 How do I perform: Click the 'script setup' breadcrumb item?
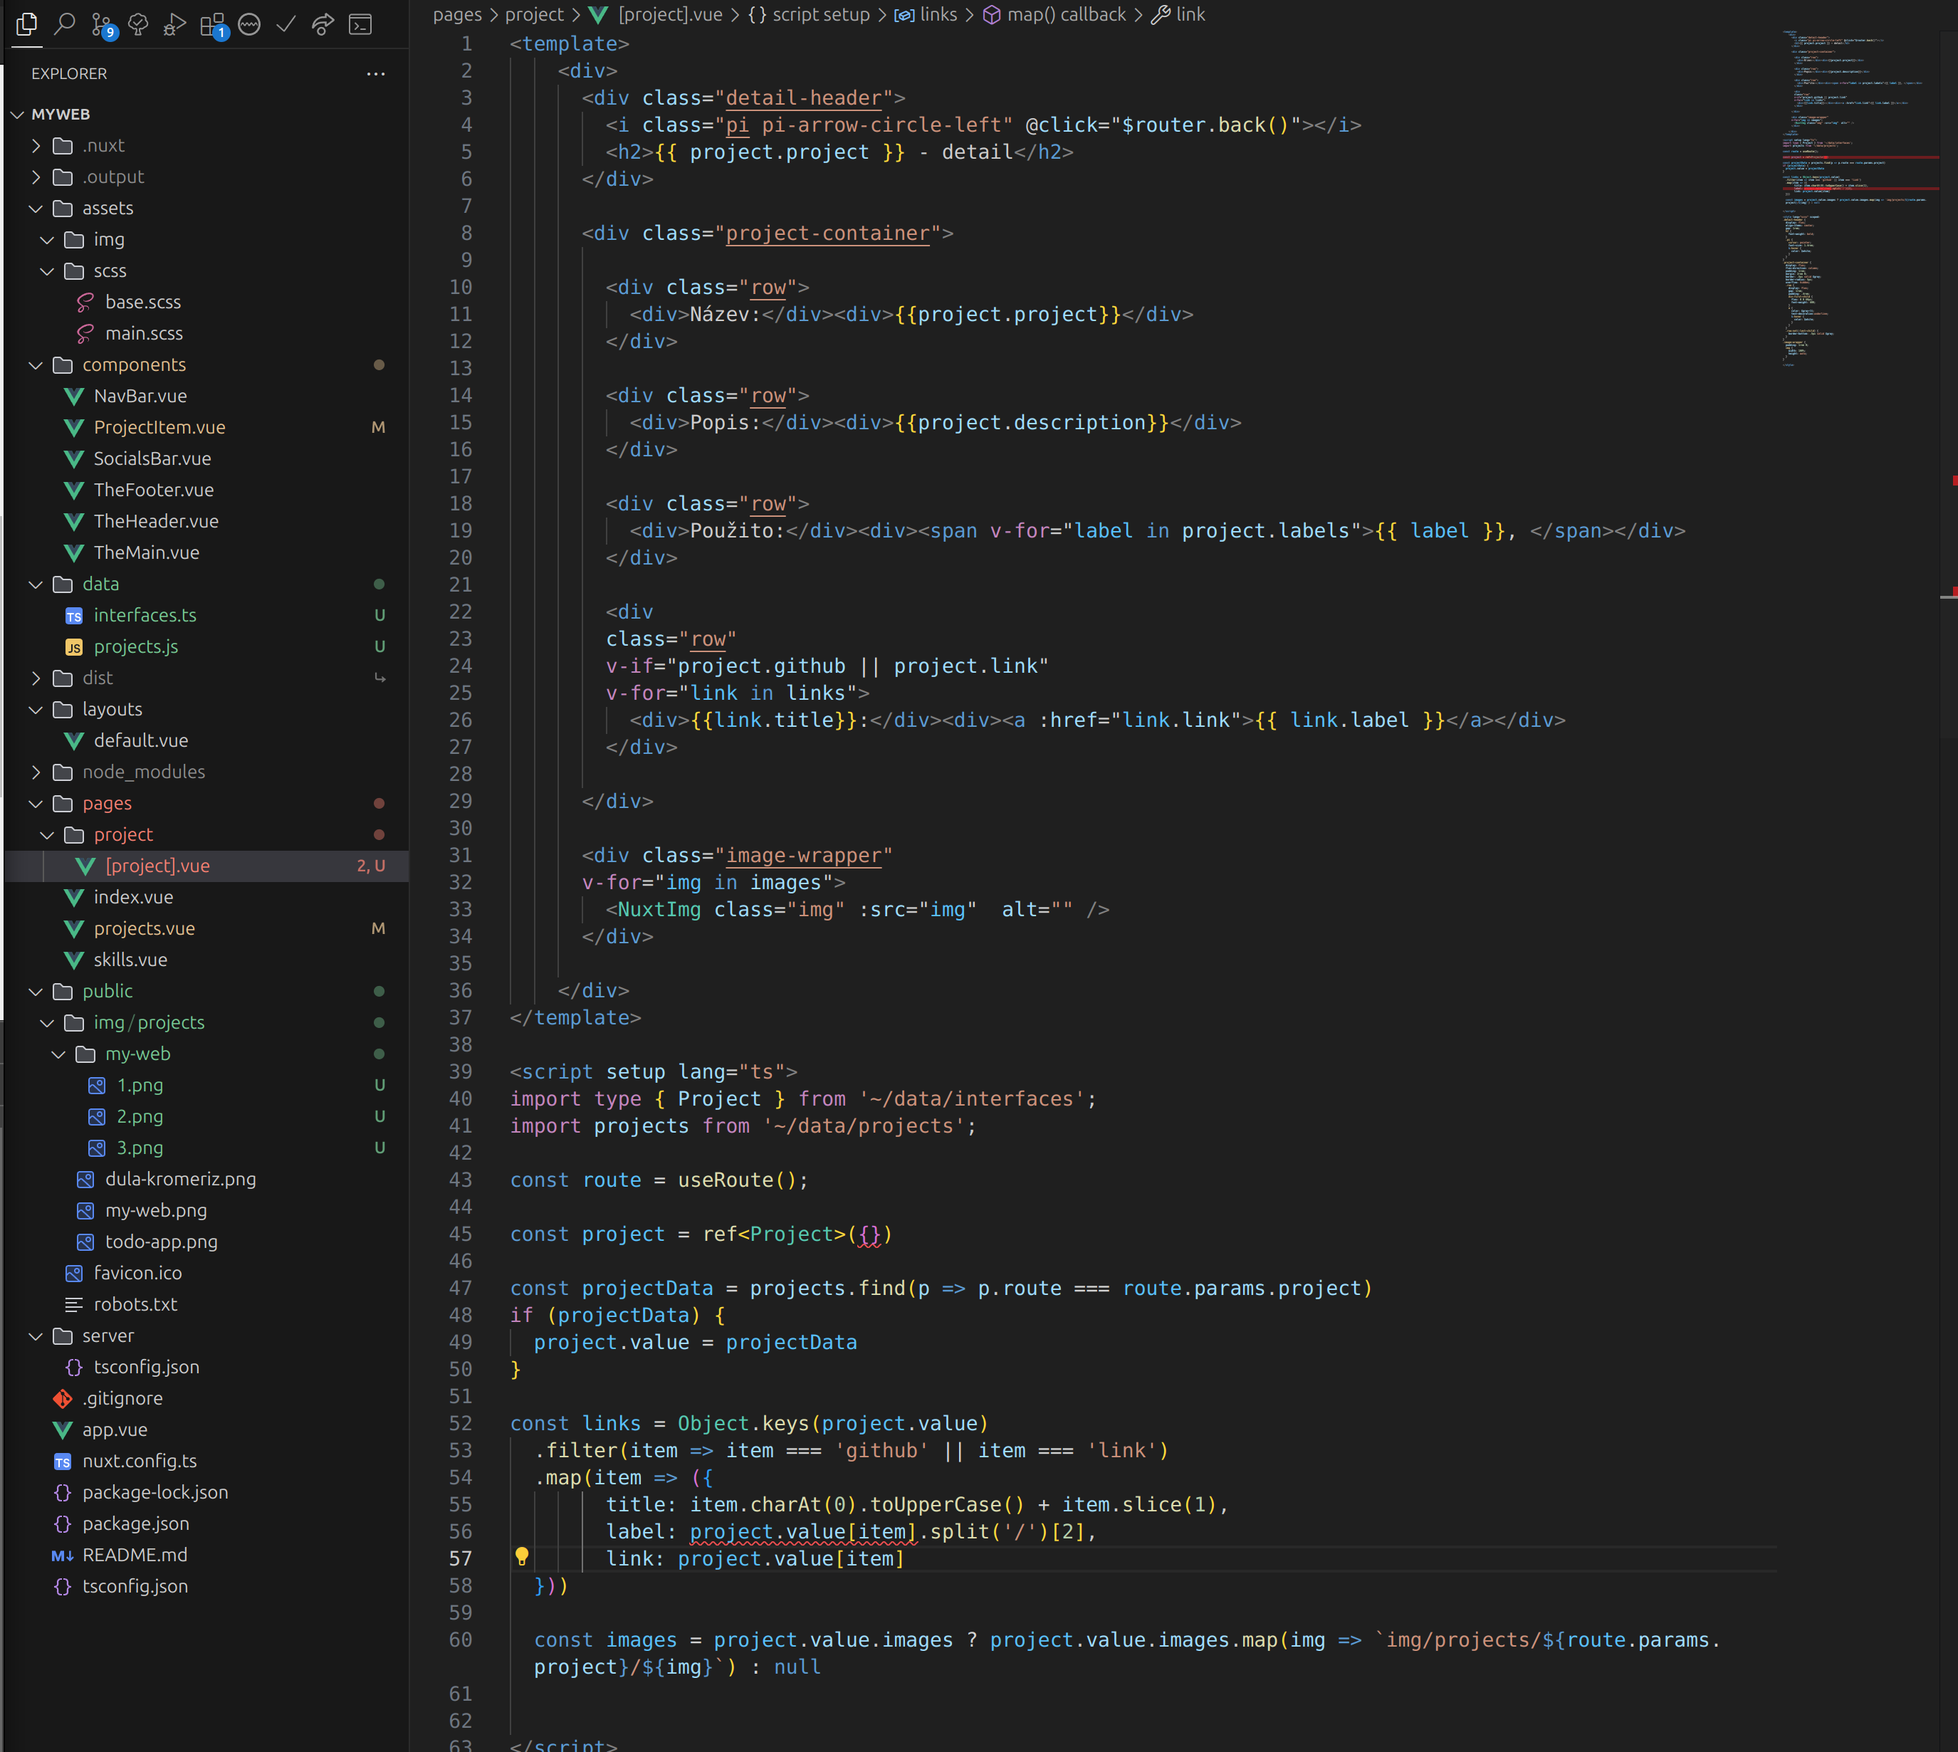pyautogui.click(x=820, y=14)
